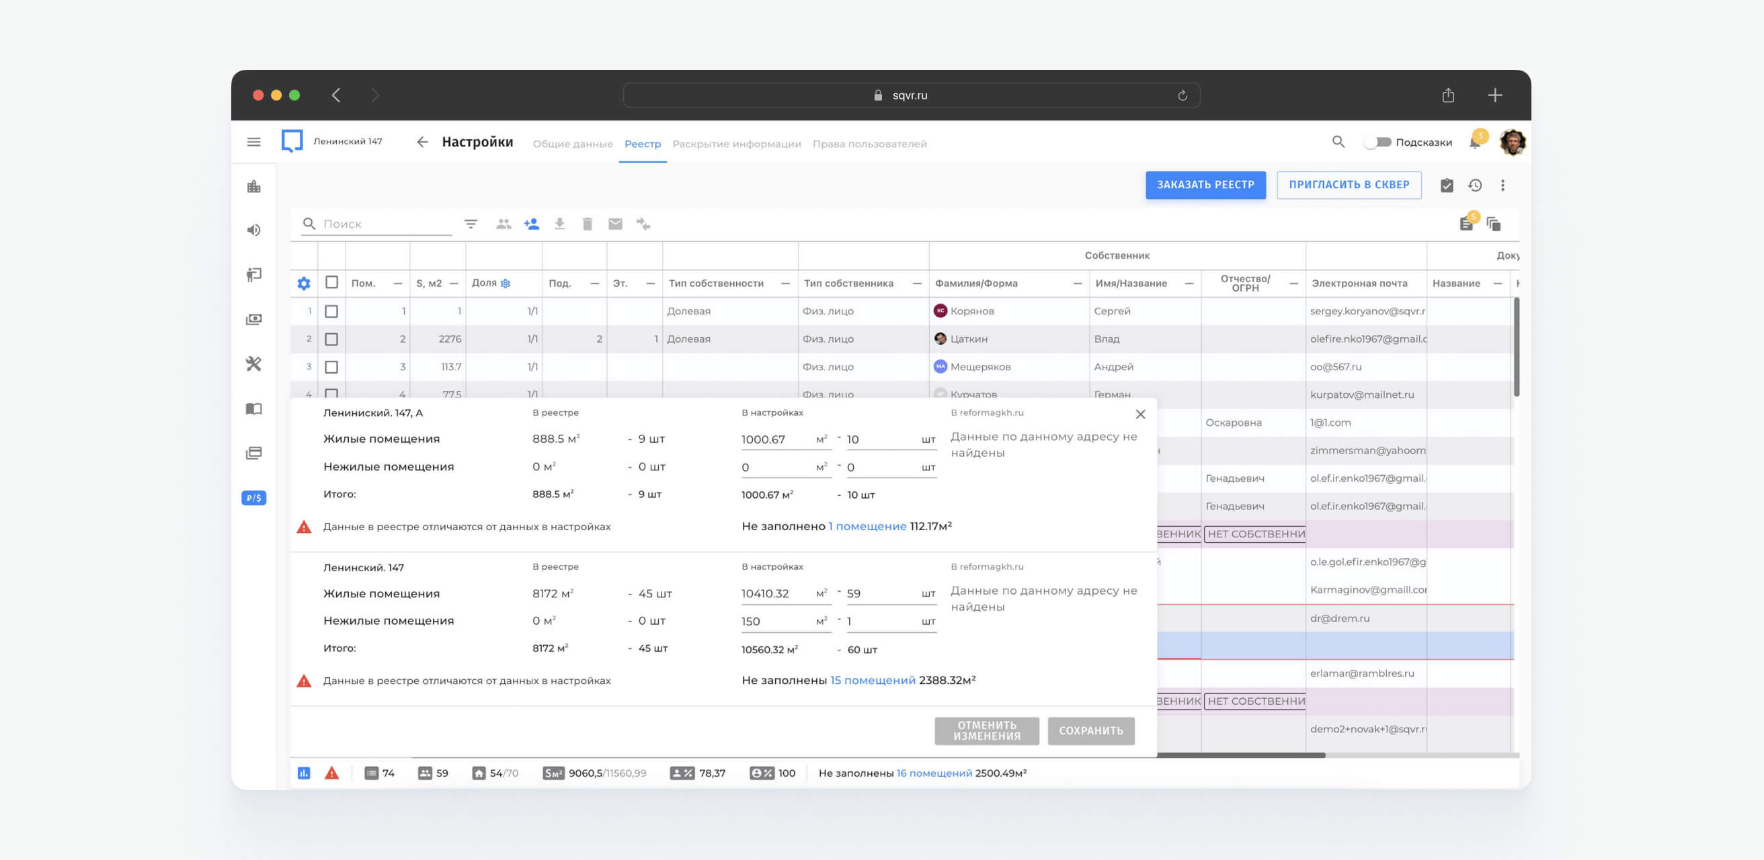
Task: Select all rows with header checkbox
Action: coord(331,283)
